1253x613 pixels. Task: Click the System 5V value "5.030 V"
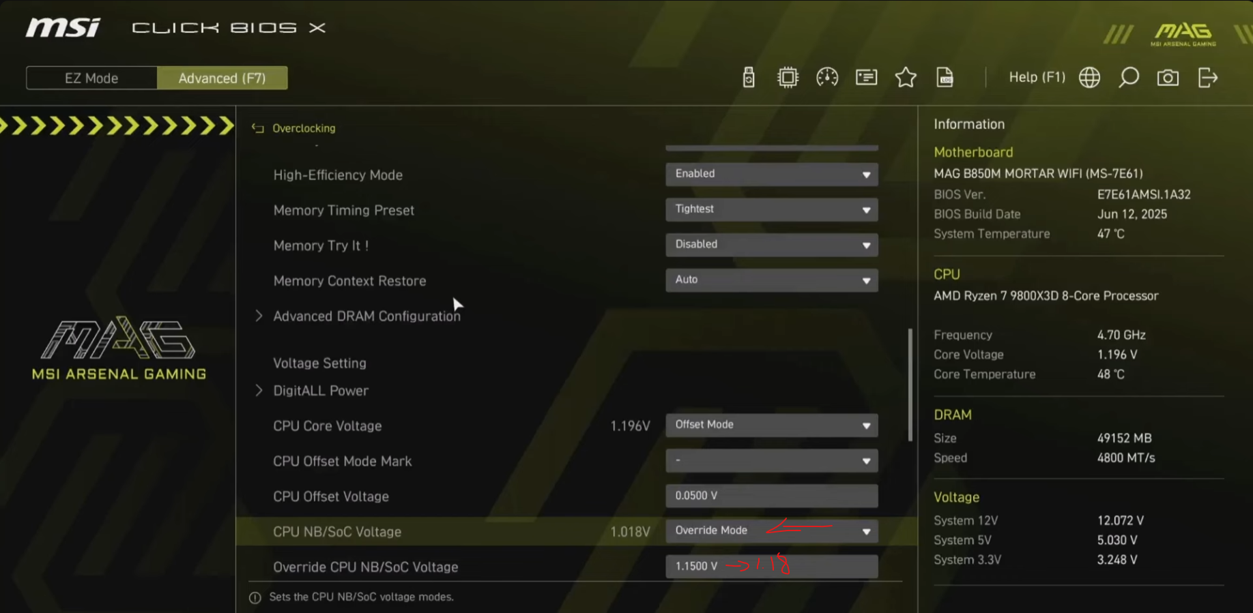(x=1117, y=541)
